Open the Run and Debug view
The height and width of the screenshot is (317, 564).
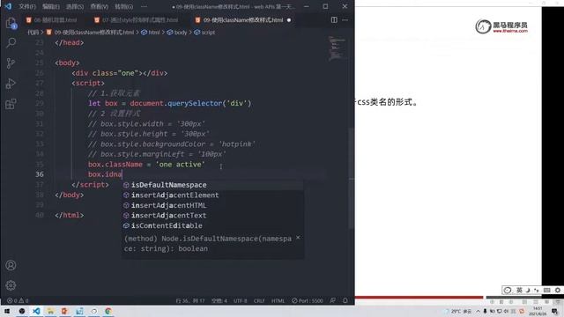pos(11,84)
